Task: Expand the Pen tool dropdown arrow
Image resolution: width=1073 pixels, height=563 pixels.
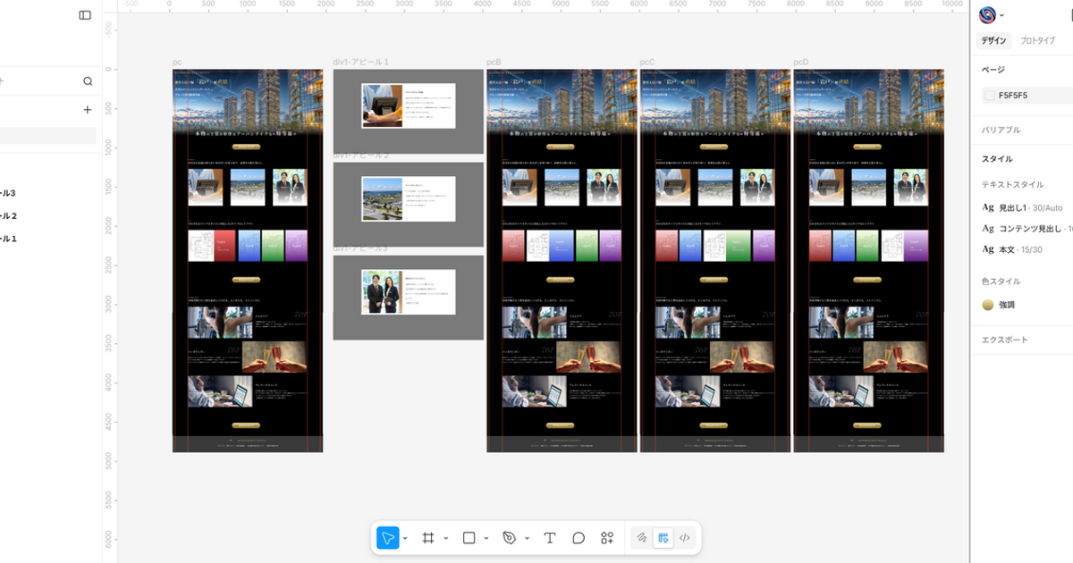Action: coord(527,538)
